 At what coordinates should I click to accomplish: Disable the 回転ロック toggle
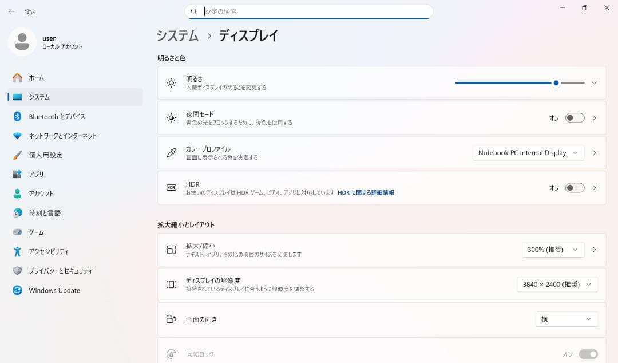pos(589,354)
